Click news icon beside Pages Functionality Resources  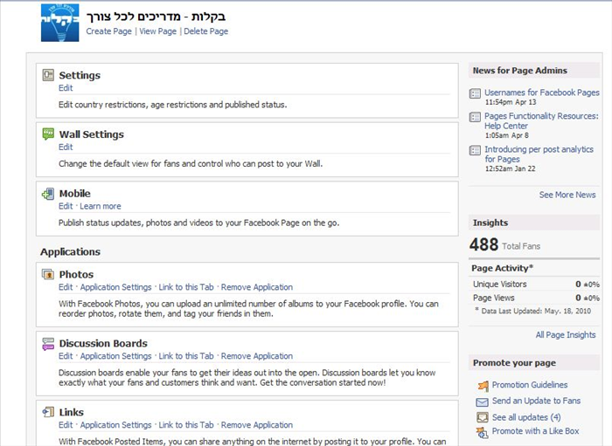475,117
